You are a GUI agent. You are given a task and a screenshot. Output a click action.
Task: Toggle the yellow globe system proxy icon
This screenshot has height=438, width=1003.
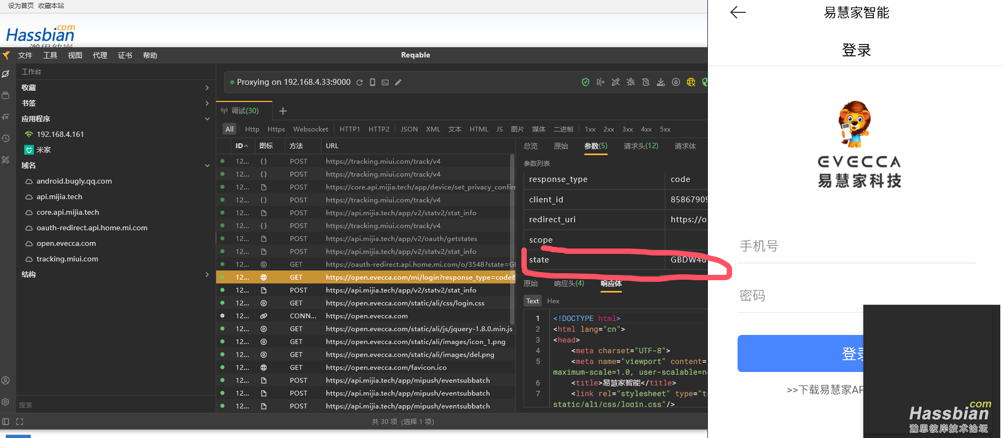point(691,82)
